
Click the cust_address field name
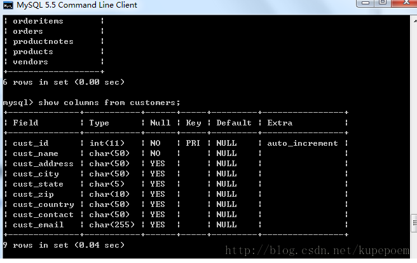point(43,164)
